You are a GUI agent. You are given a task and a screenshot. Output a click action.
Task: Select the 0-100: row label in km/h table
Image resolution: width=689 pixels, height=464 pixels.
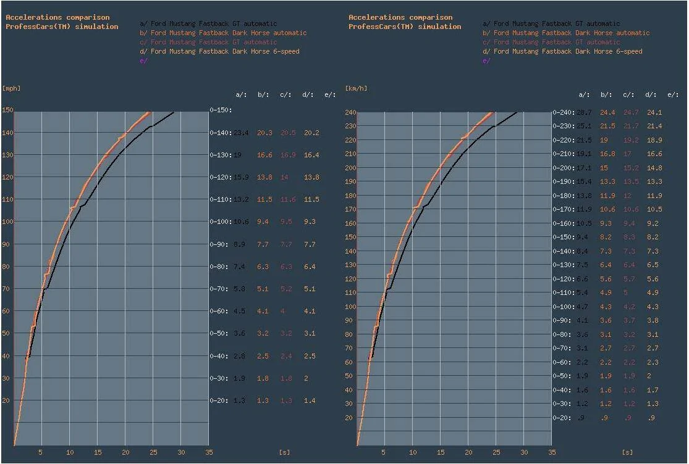(564, 307)
